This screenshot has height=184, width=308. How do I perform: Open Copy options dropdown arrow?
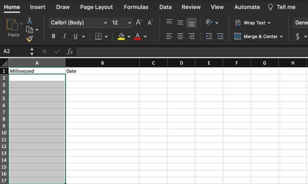point(37,30)
